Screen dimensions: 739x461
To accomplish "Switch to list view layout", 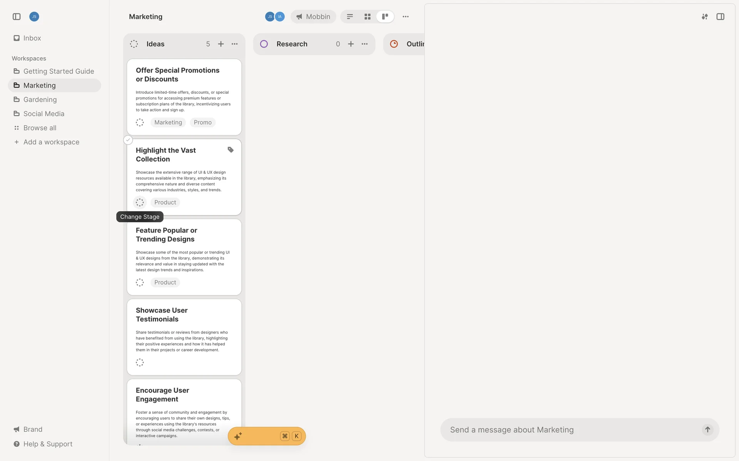I will (x=349, y=17).
